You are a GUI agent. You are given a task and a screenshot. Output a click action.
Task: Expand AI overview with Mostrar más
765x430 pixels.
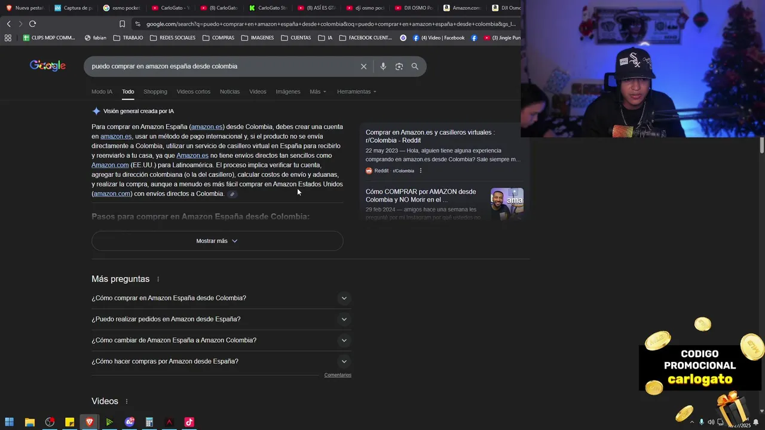point(217,241)
